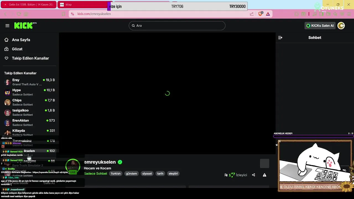354x199 pixels.
Task: Click the Gözat browse icon
Action: tap(6, 49)
